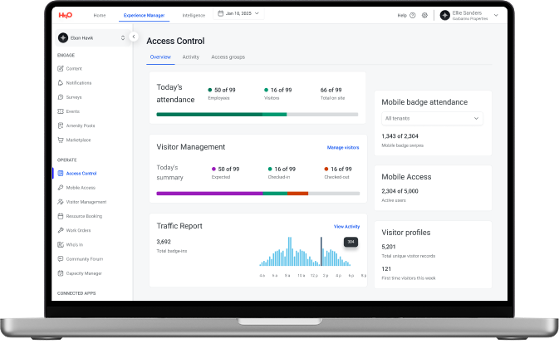This screenshot has height=344, width=559.
Task: Switch to the Activity tab
Action: [x=190, y=57]
